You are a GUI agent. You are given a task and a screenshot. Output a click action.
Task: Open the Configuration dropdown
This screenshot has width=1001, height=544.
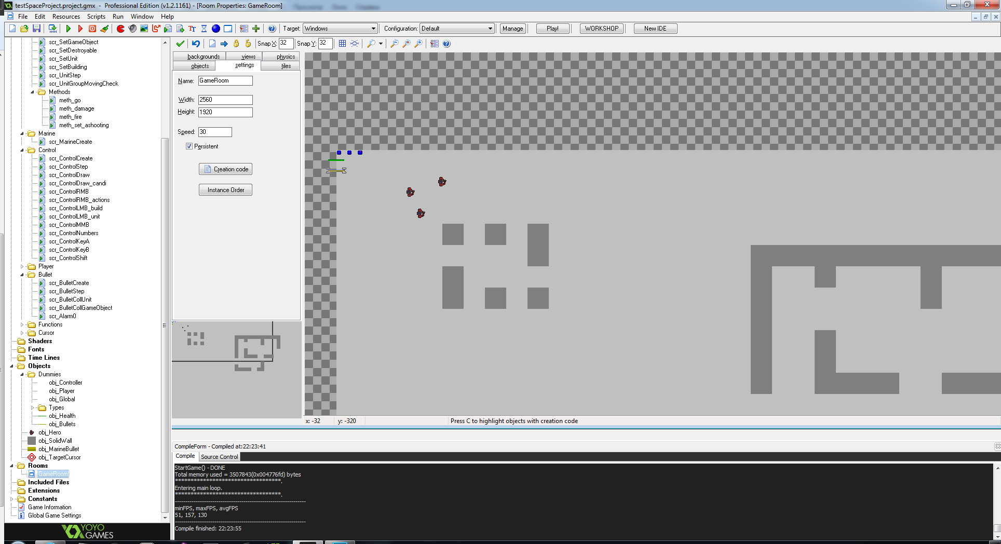pyautogui.click(x=457, y=29)
